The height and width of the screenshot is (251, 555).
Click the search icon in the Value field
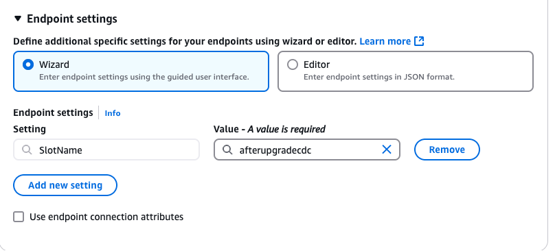[227, 150]
